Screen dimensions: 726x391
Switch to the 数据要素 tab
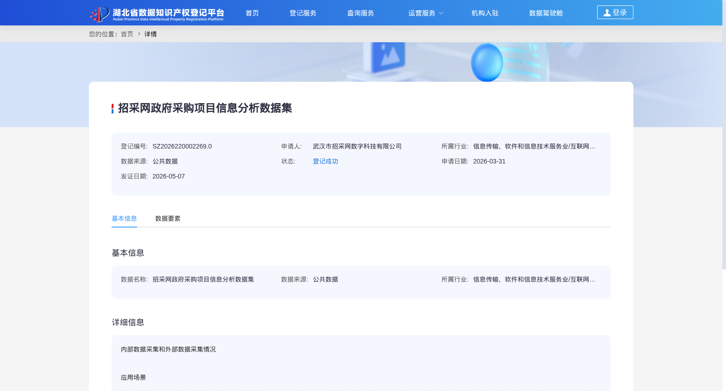(x=168, y=218)
